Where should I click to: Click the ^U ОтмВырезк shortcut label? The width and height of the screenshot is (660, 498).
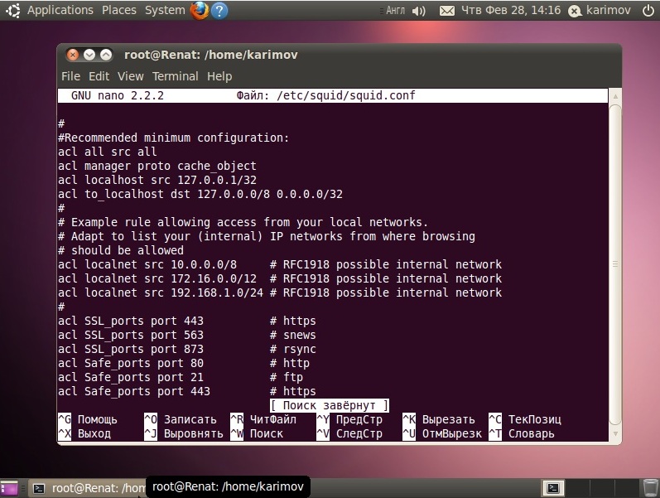(442, 433)
